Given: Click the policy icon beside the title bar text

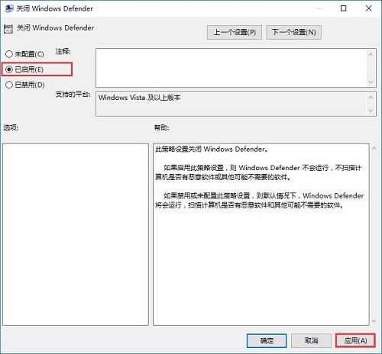Looking at the screenshot, I should [9, 8].
